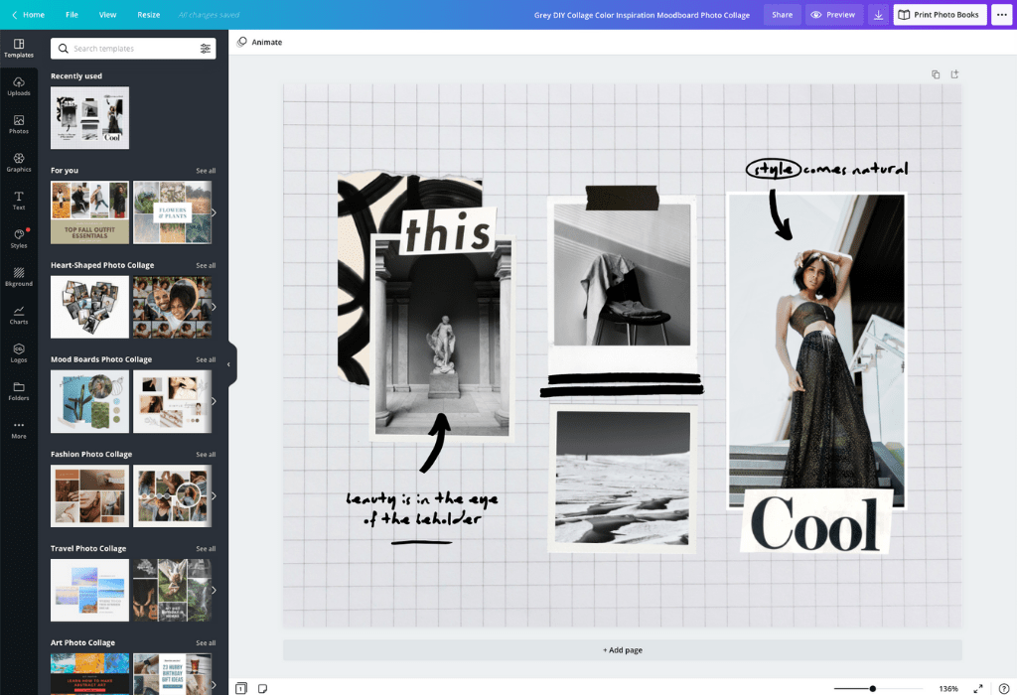Image resolution: width=1017 pixels, height=695 pixels.
Task: Click the Share button
Action: [x=782, y=15]
